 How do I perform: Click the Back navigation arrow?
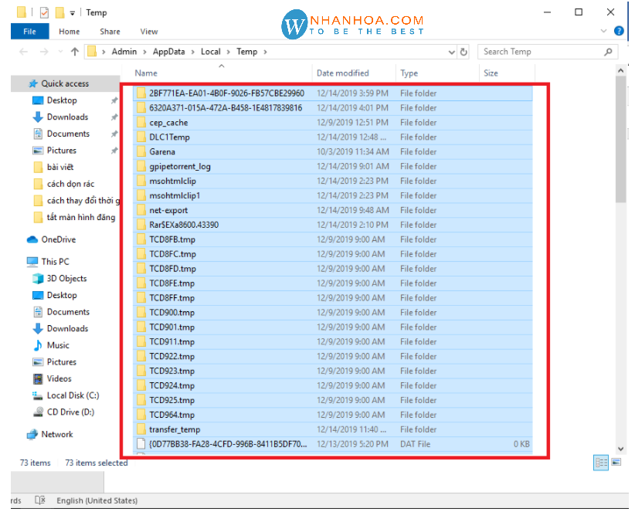tap(24, 51)
